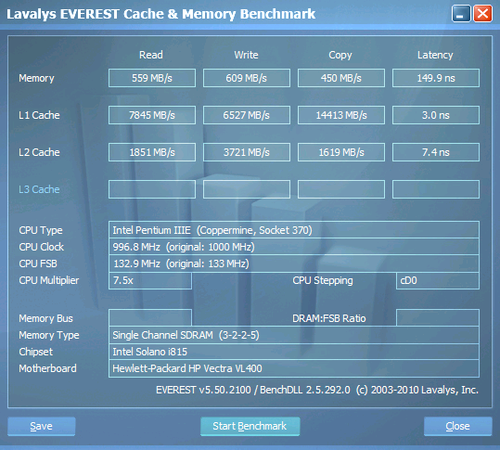This screenshot has height=450, width=500.
Task: Select the CPU Multiplier 7.5x box
Action: [150, 280]
